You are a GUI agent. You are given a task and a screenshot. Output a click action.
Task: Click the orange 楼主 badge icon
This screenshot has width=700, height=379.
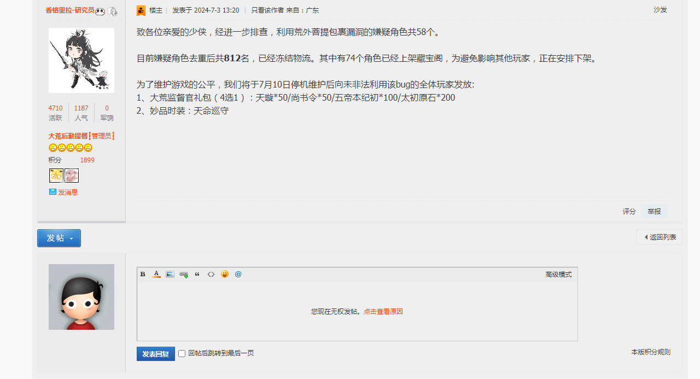coord(141,10)
